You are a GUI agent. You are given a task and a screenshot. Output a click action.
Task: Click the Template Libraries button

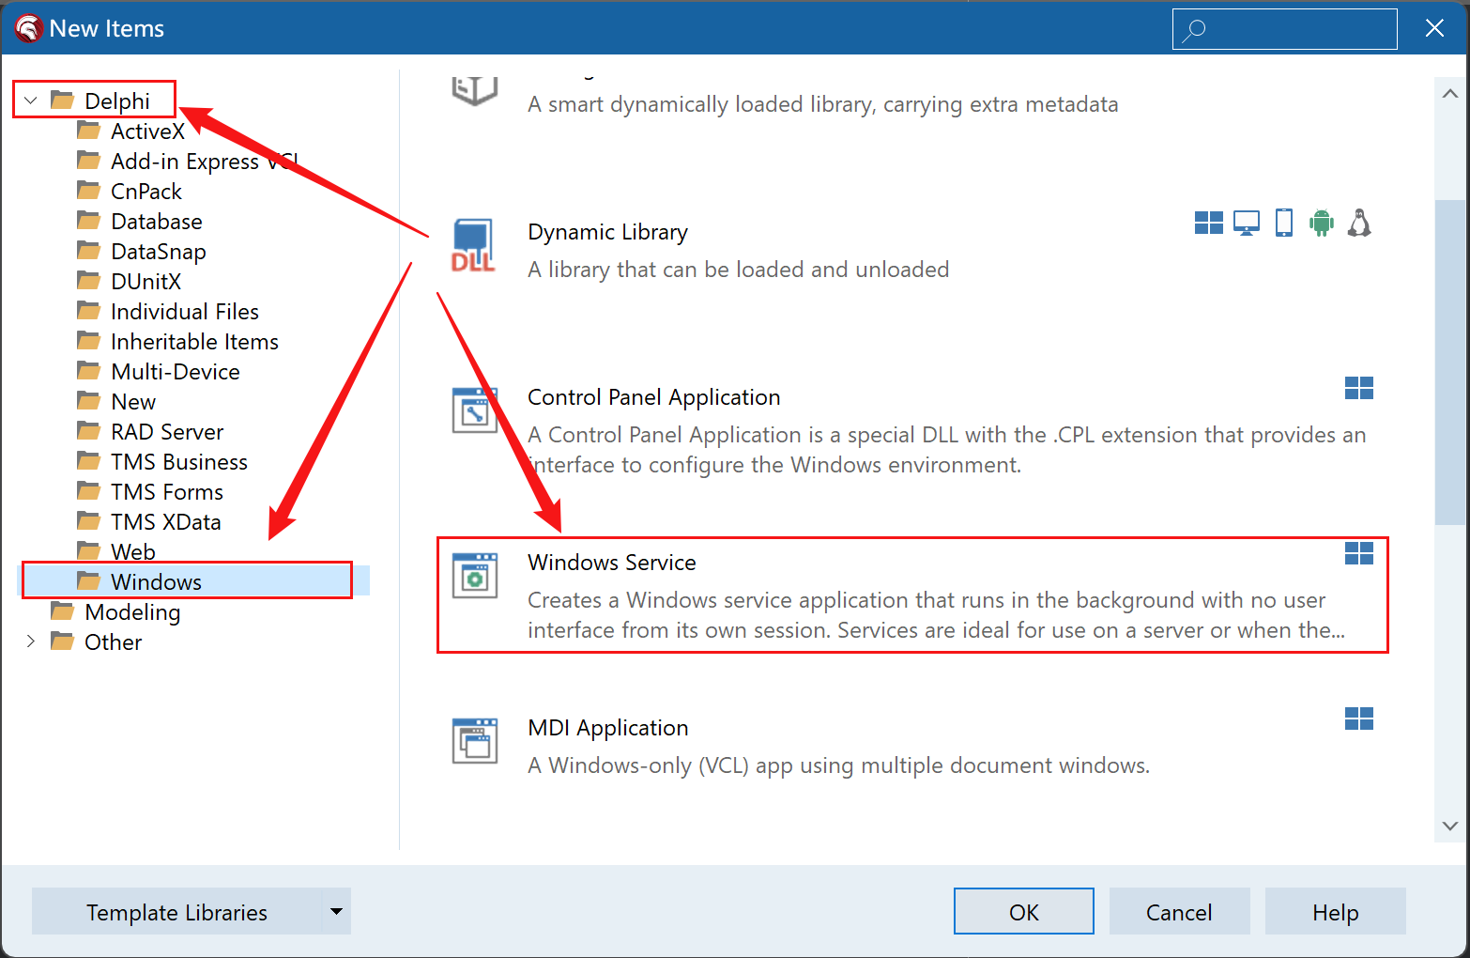pos(176,912)
